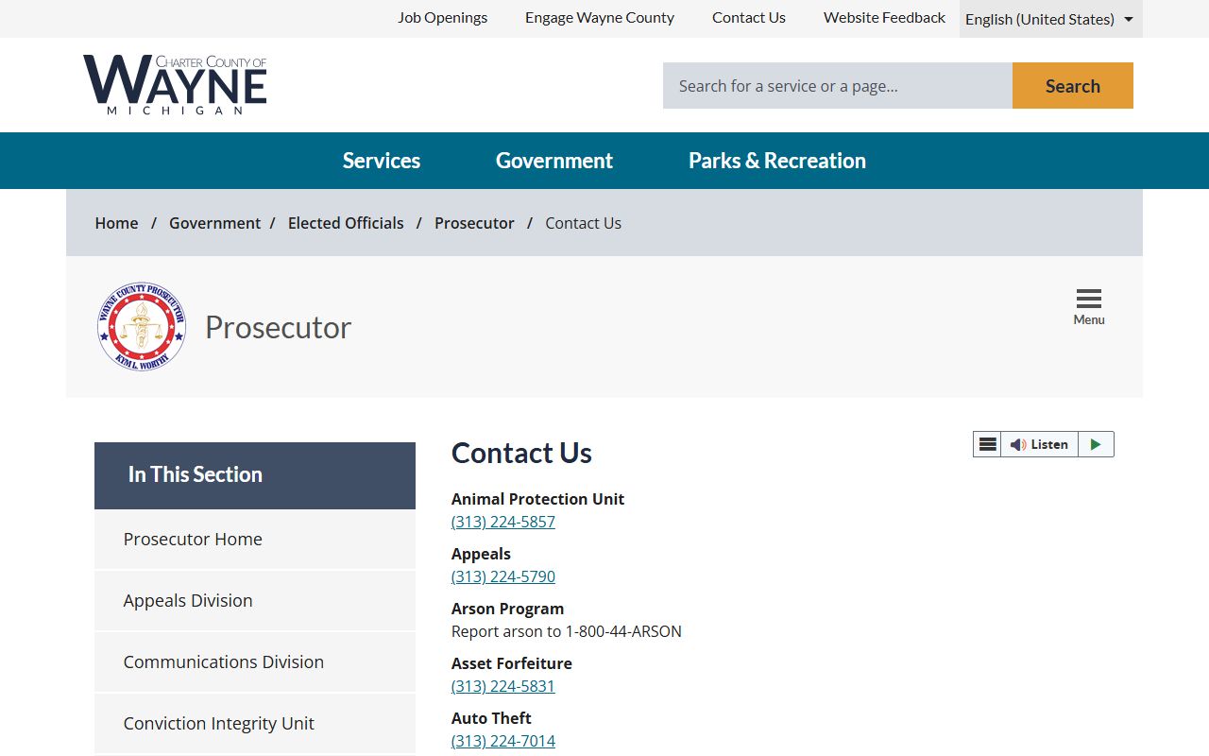Screen dimensions: 1209x756
Task: Click the Arson Program heading
Action: pyautogui.click(x=507, y=609)
